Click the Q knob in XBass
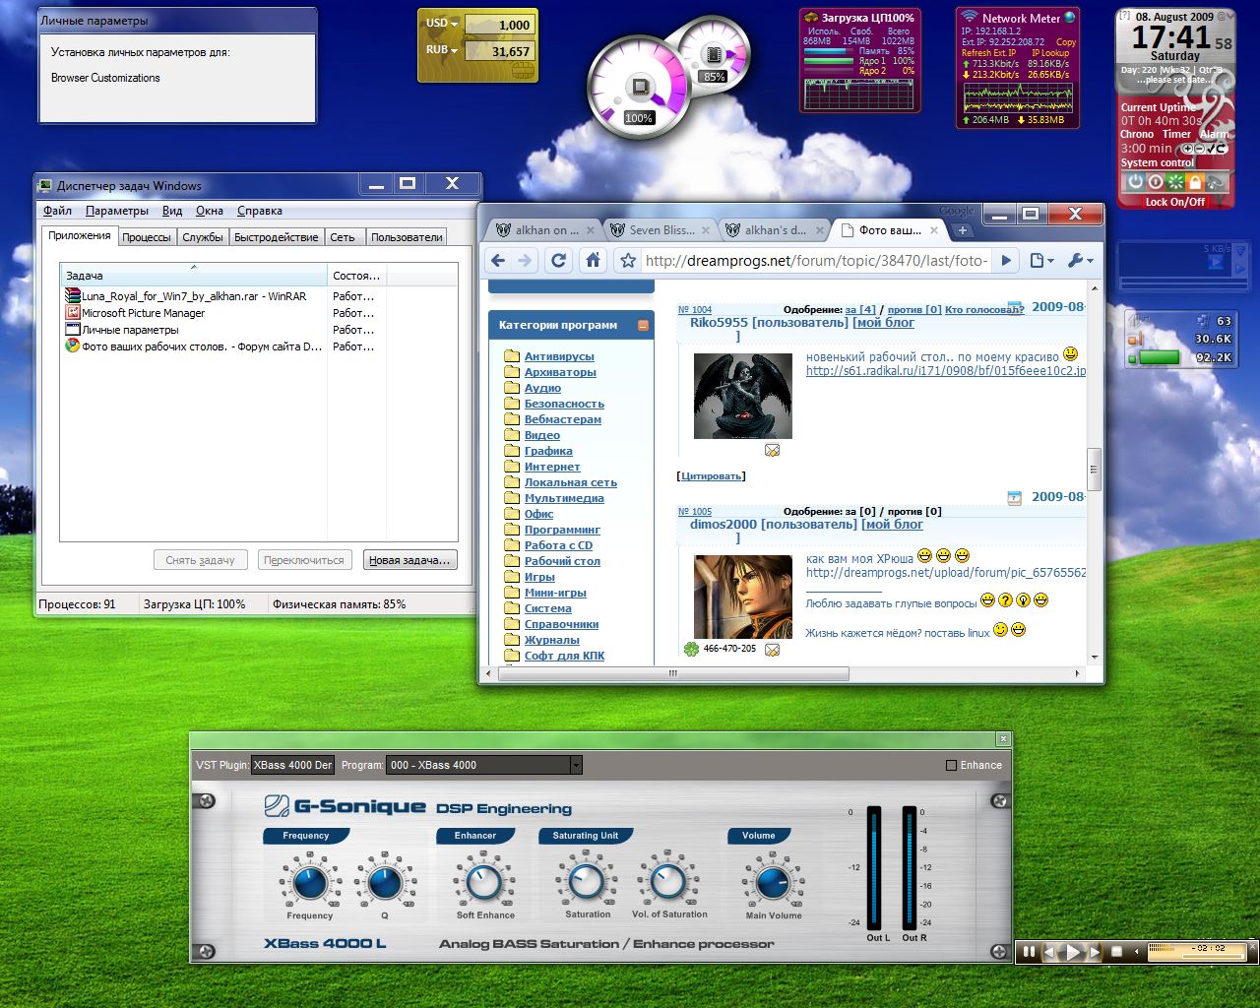 [x=385, y=882]
